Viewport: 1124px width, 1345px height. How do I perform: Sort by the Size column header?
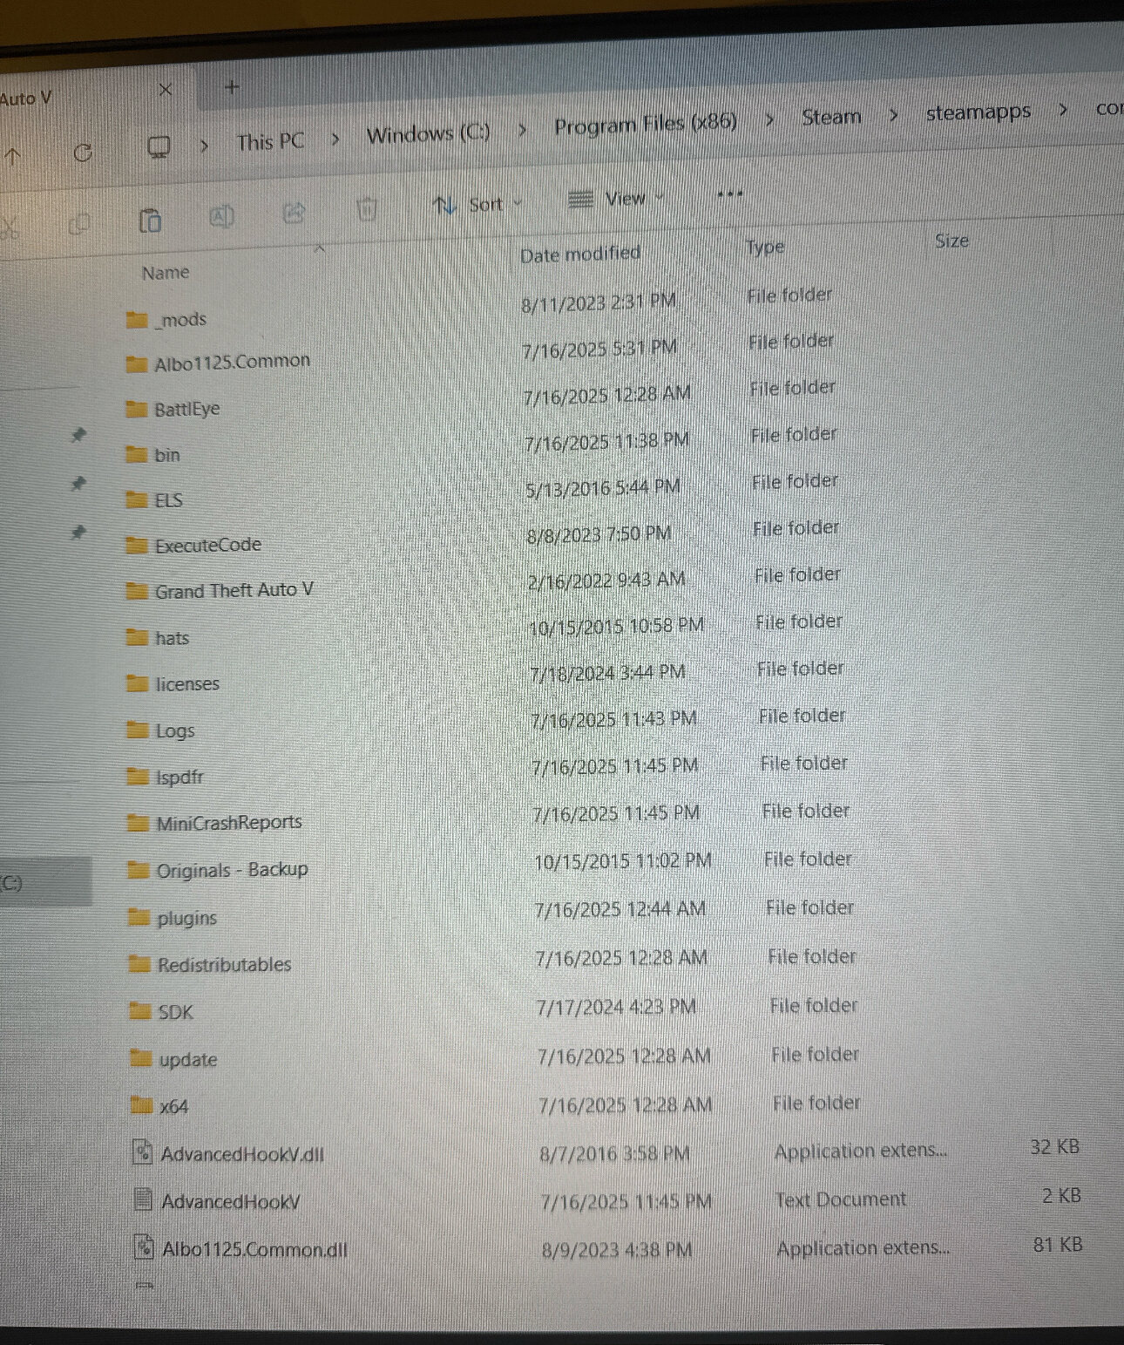[951, 241]
